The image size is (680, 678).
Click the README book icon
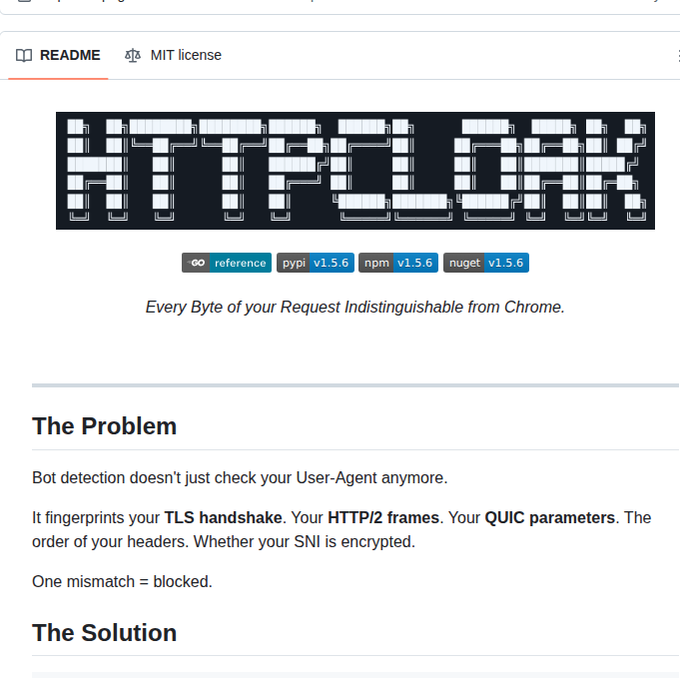(24, 56)
